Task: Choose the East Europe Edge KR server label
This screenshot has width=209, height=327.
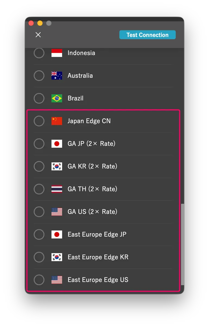Action: (98, 257)
